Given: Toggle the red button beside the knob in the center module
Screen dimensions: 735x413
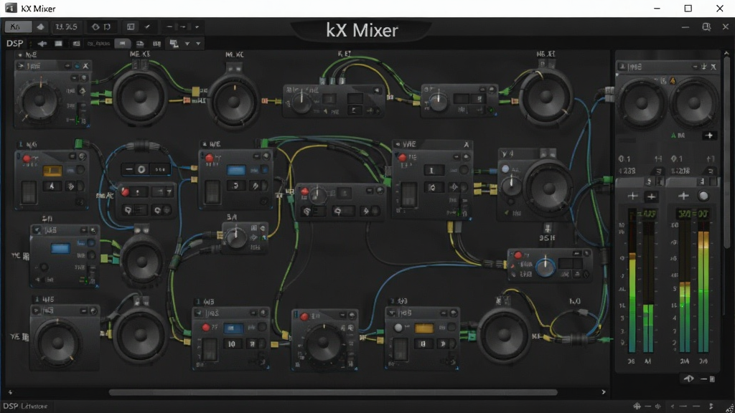Looking at the screenshot, I should (304, 191).
